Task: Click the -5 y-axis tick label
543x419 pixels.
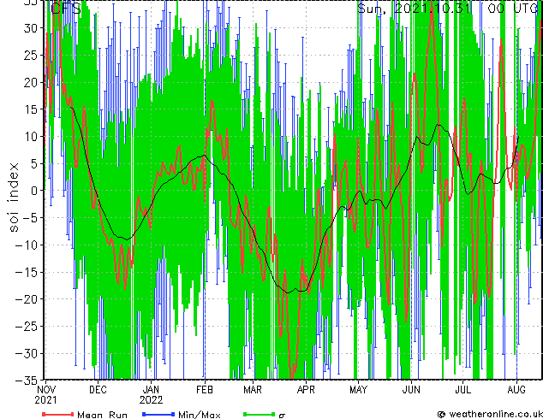Action: (29, 218)
